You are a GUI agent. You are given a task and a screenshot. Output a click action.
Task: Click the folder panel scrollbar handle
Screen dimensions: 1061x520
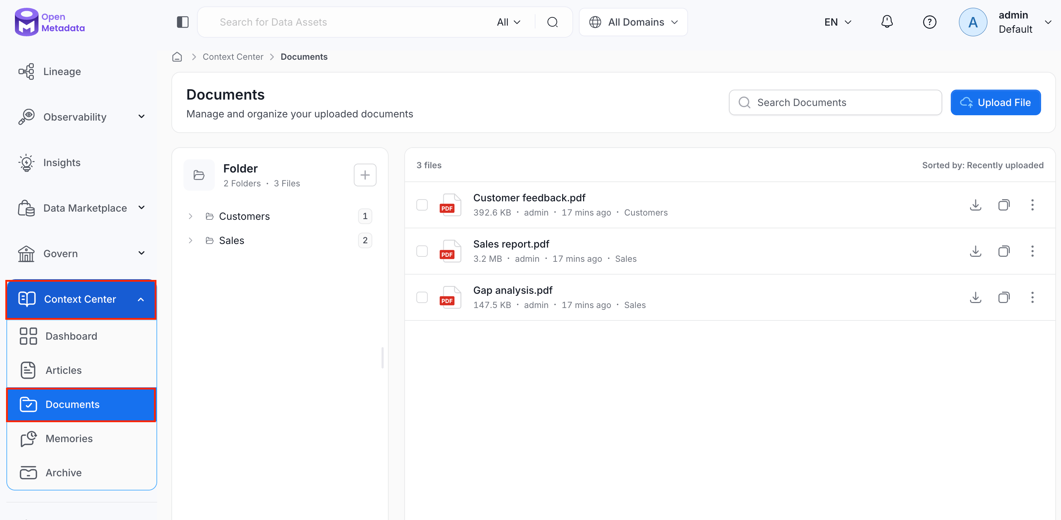(x=383, y=358)
